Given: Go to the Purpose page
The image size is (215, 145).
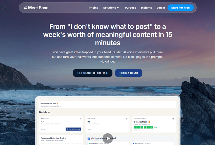Looking at the screenshot, I should (x=130, y=8).
